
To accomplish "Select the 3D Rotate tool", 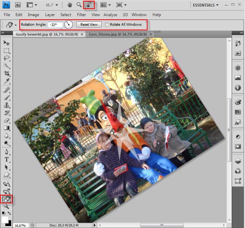I will point(6,184).
